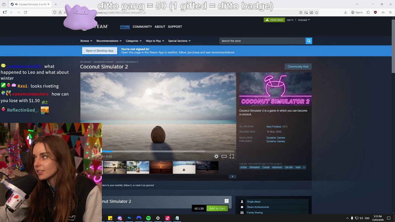Open Ways to Play dropdown
Image resolution: width=395 pixels, height=222 pixels.
155,41
